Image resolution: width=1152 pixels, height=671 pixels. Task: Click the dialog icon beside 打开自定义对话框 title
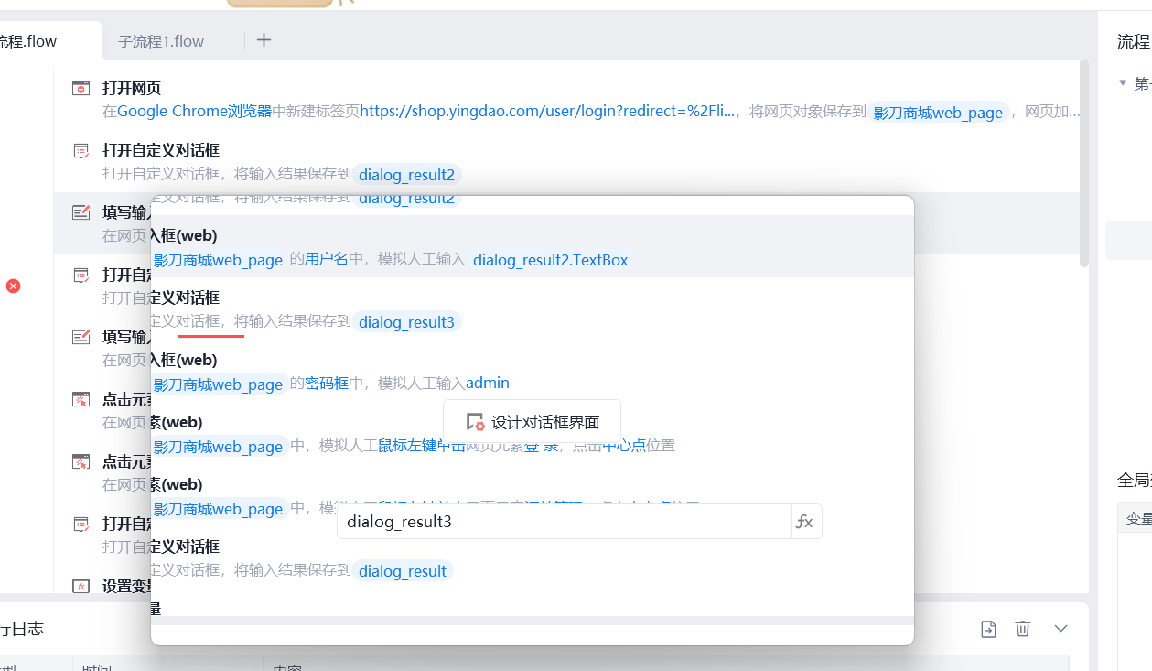pos(81,150)
